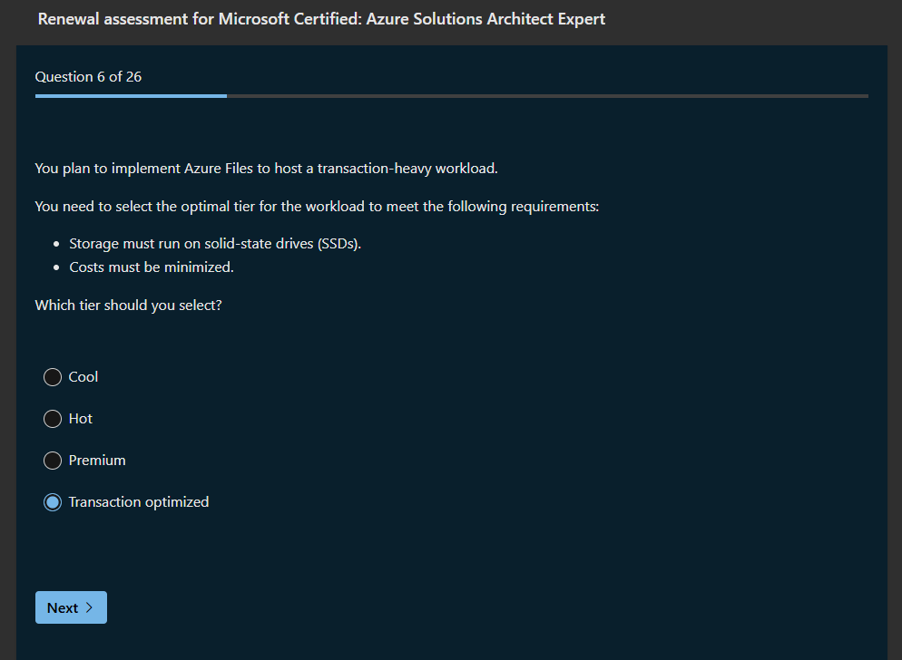This screenshot has width=902, height=660.
Task: Pick the Premium radio button
Action: click(53, 461)
